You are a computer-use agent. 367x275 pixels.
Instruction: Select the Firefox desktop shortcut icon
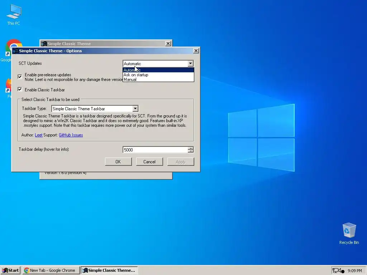click(8, 88)
